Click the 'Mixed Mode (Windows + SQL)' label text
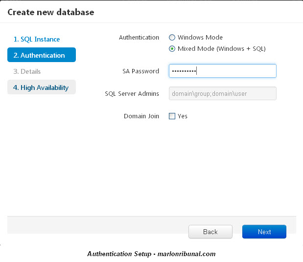 click(222, 49)
